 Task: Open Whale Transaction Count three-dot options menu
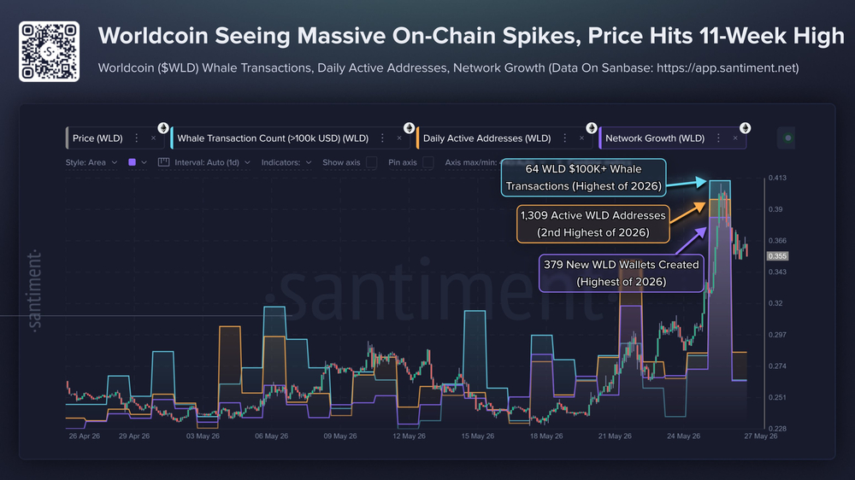[x=383, y=138]
